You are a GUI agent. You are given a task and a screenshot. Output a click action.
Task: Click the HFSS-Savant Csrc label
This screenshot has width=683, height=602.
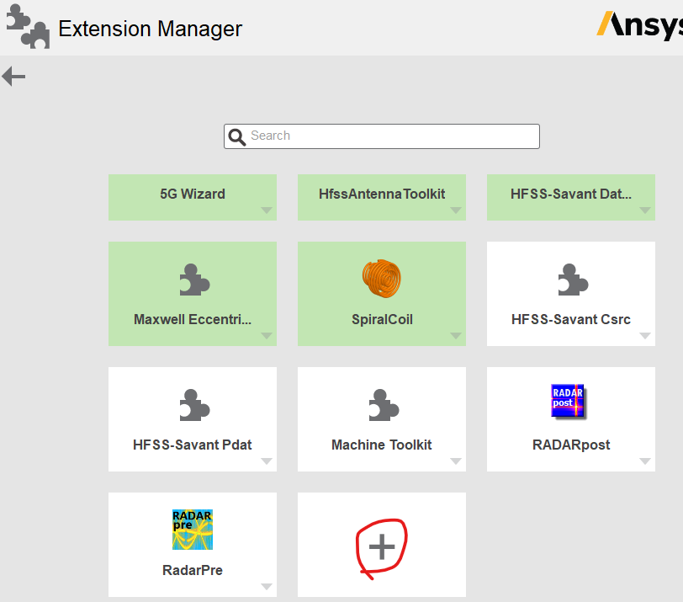[x=571, y=320]
